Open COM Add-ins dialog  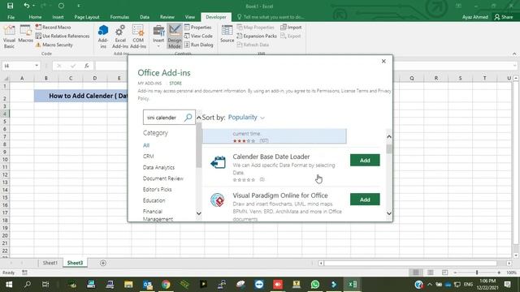(x=138, y=36)
